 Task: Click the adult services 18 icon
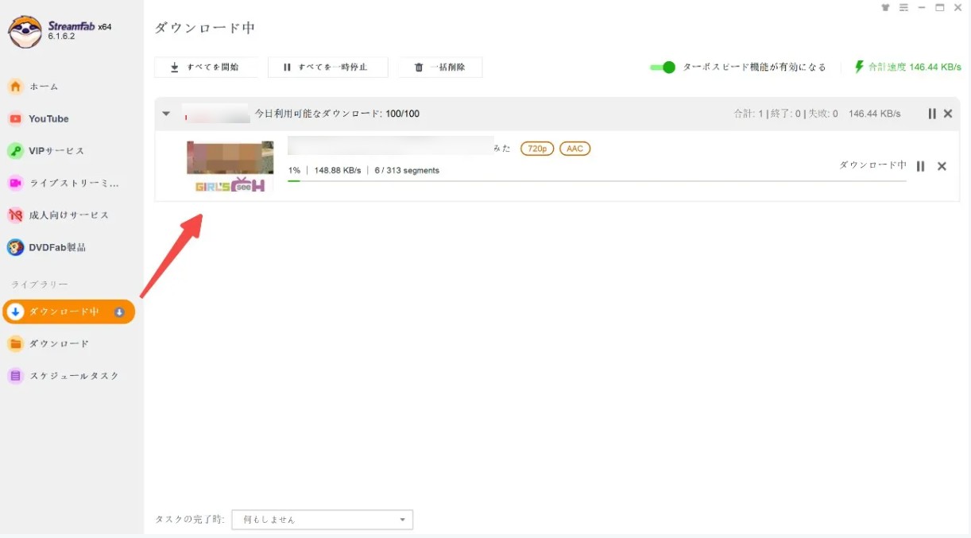pyautogui.click(x=15, y=215)
